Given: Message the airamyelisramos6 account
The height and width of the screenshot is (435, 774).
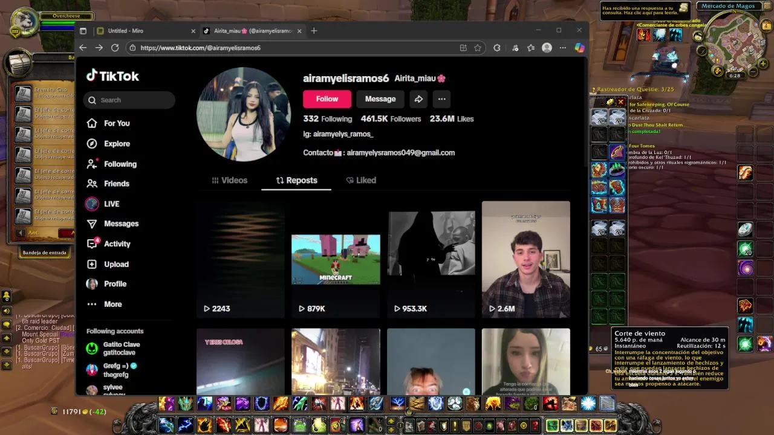Looking at the screenshot, I should coord(380,99).
